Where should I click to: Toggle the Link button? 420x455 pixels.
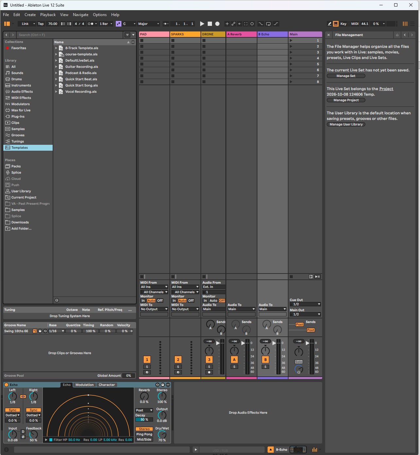(x=25, y=24)
